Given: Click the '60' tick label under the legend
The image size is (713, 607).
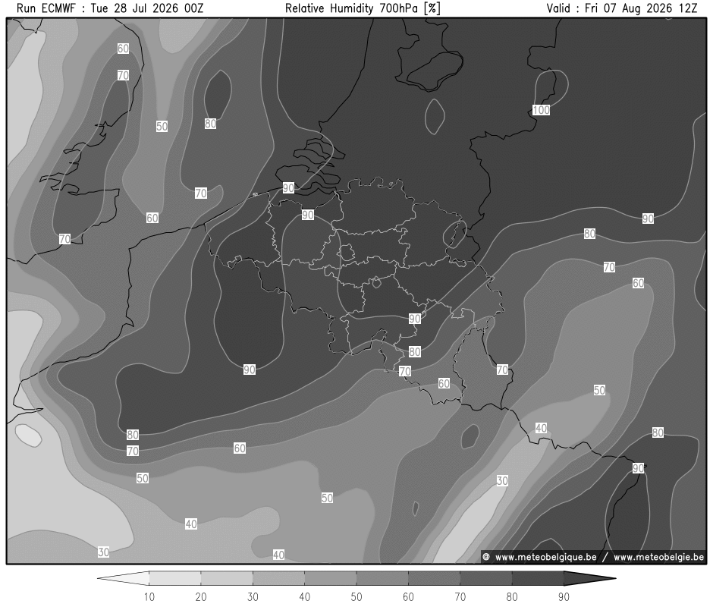Looking at the screenshot, I should tap(408, 597).
